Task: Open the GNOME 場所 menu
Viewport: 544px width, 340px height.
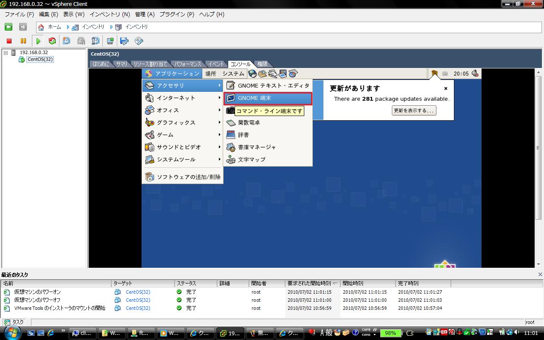Action: pos(211,74)
